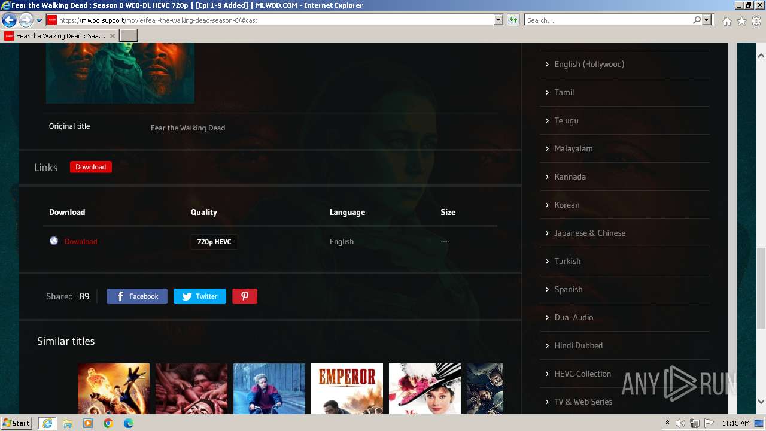Click the Original title label

pos(69,126)
